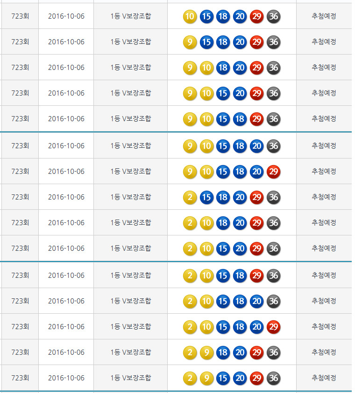The width and height of the screenshot is (355, 393).
Task: Select 1등 V보장조합 label in the tenth row
Action: [x=131, y=248]
